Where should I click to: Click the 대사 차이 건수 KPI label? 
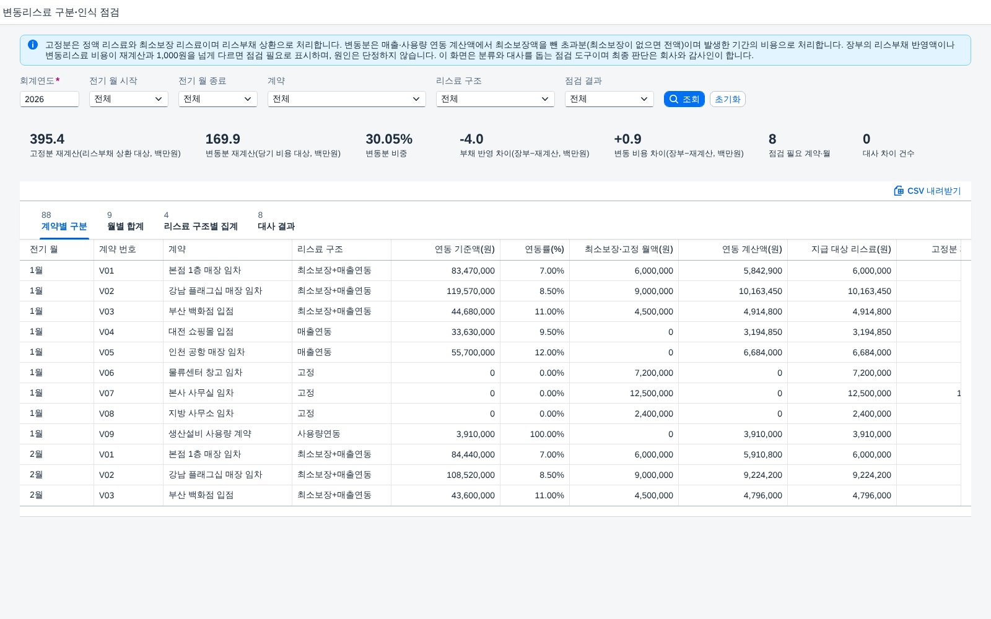(x=888, y=154)
